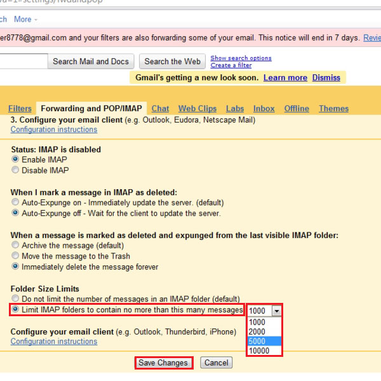Select Limit IMAP folders message count option
The width and height of the screenshot is (381, 381).
click(x=15, y=309)
